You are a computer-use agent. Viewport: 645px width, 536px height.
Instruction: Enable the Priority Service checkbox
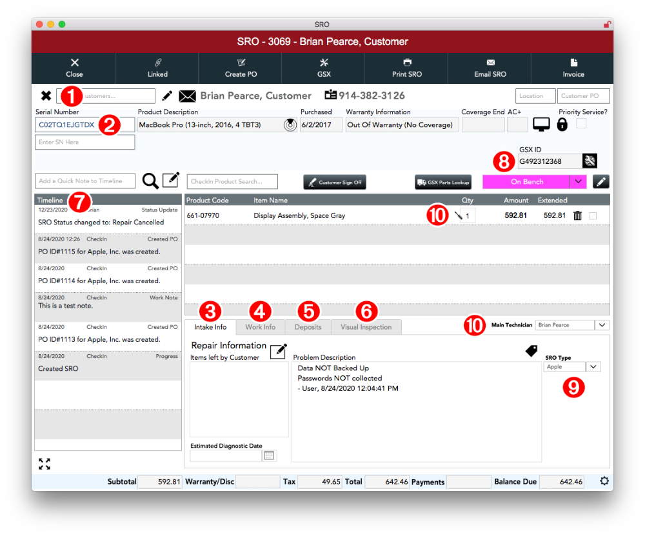click(581, 123)
